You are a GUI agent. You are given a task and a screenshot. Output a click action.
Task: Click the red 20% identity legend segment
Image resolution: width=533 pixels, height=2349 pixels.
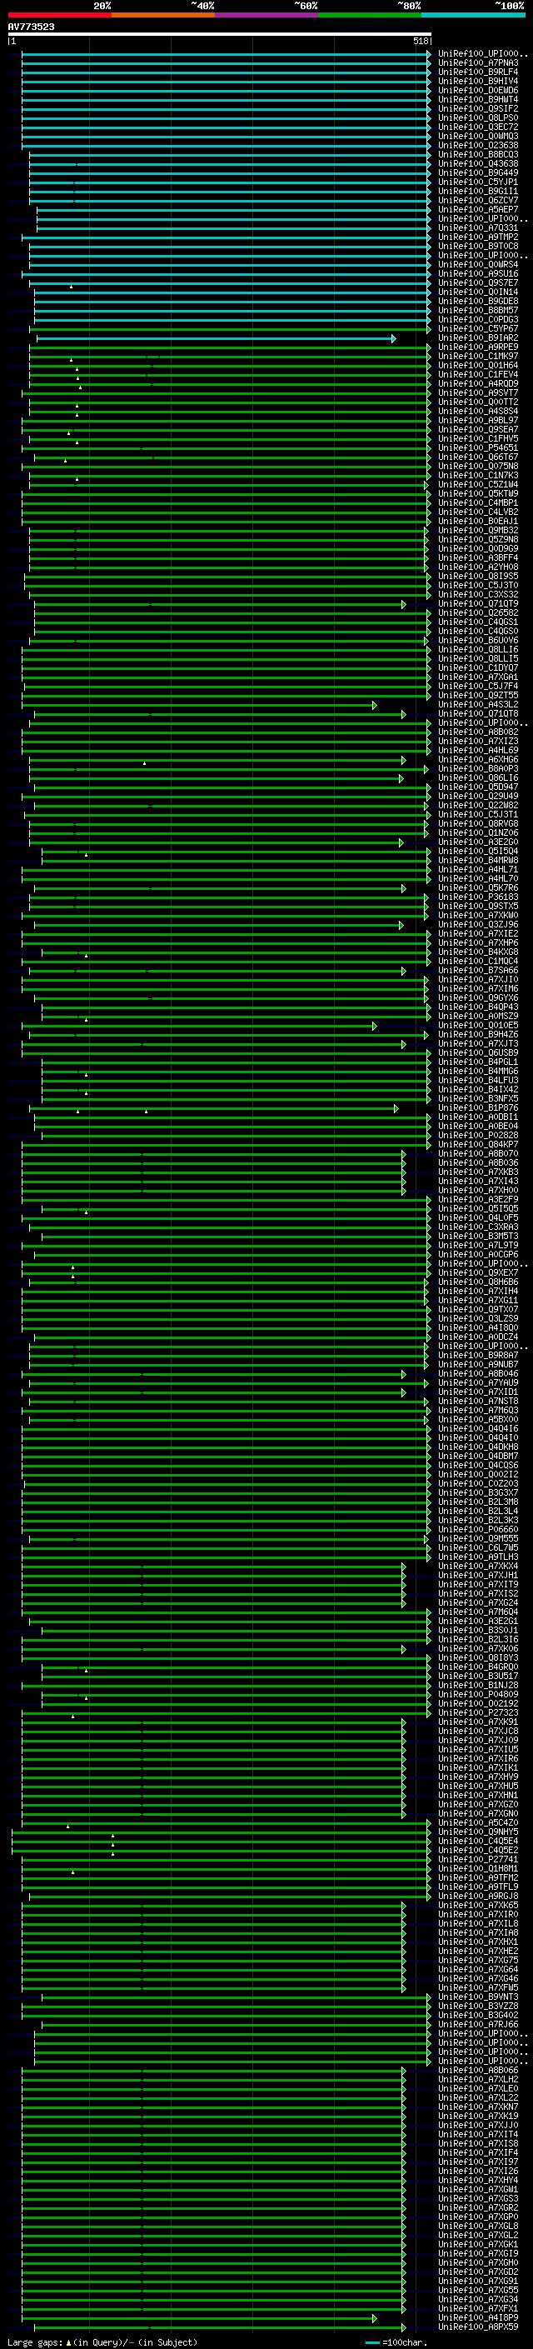[x=59, y=16]
